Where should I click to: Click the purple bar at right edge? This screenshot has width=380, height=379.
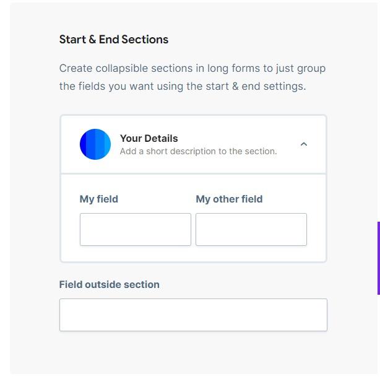378,258
